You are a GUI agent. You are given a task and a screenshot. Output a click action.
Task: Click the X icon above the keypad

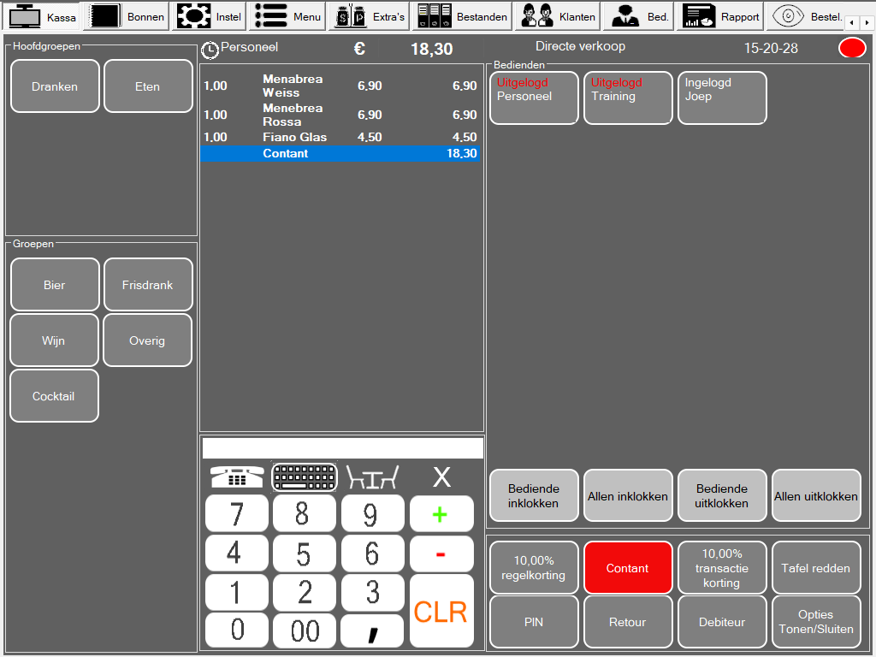coord(441,477)
